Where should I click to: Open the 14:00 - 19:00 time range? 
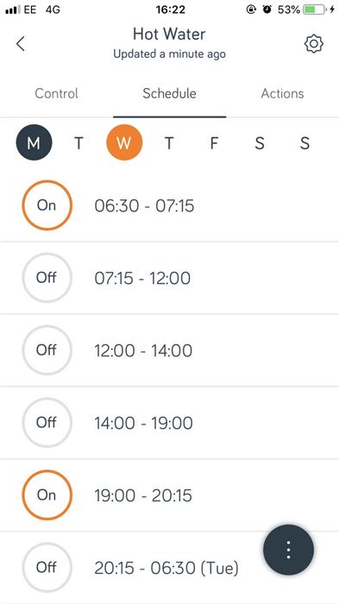tap(144, 423)
